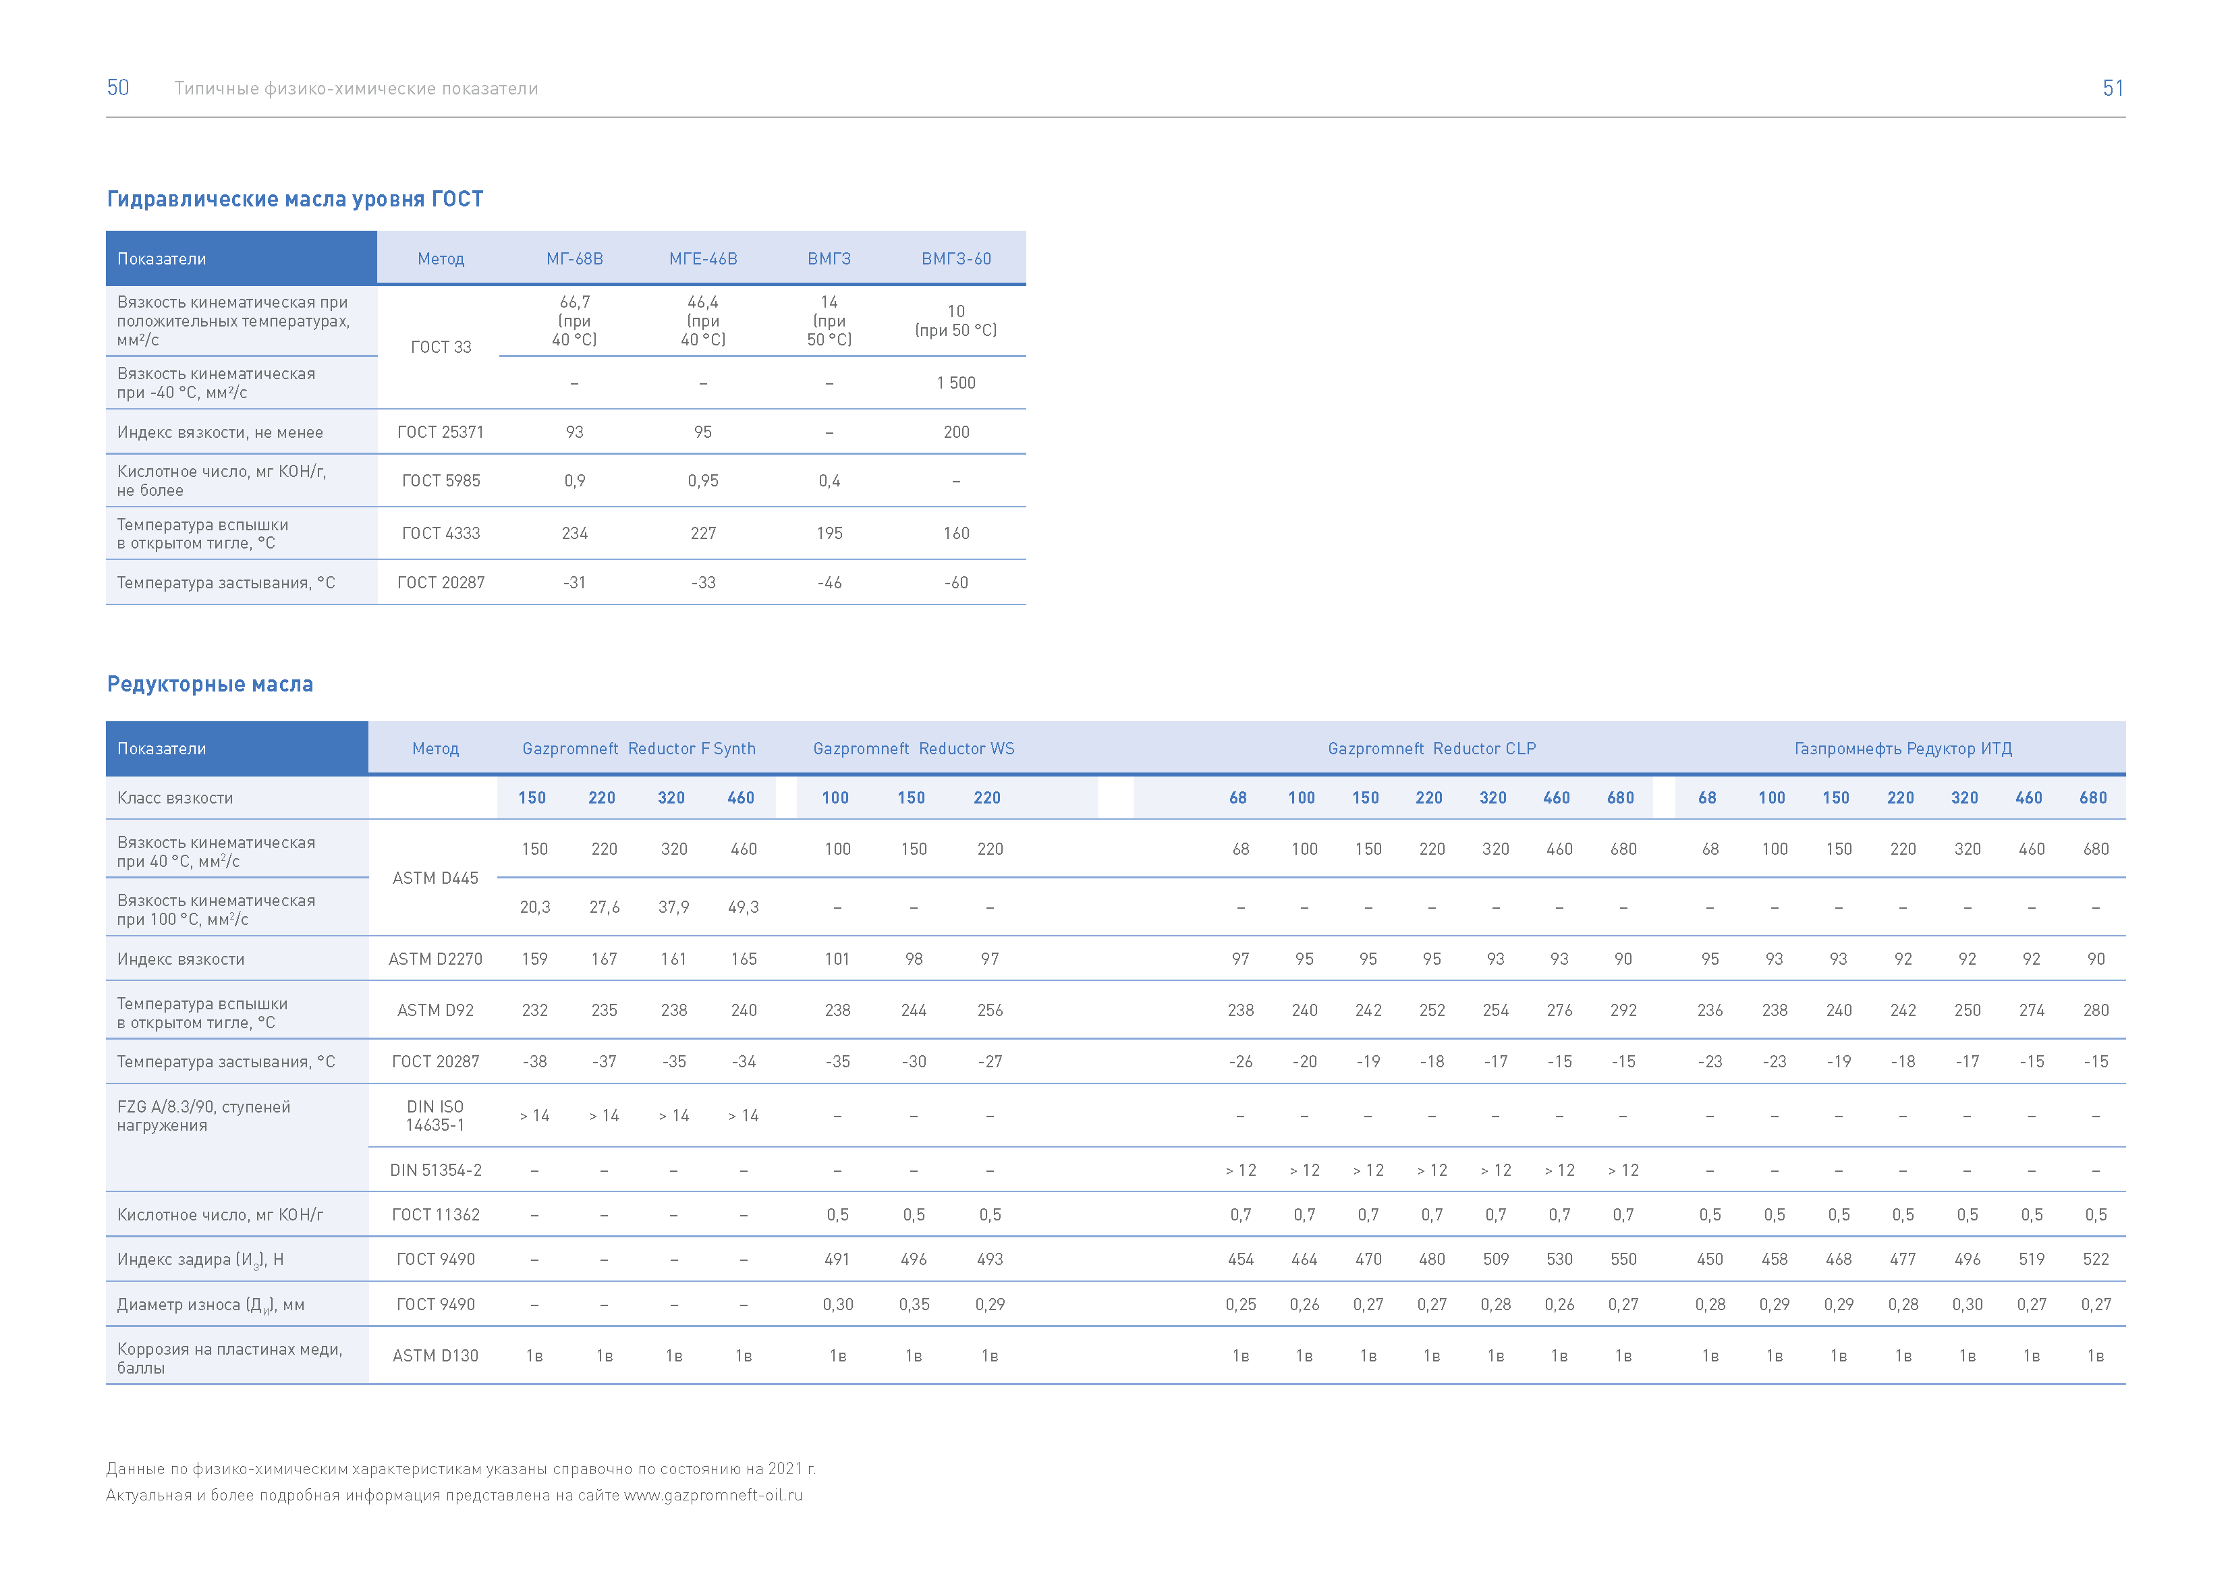Click the "DIN 51354-2" method cell
Image resolution: width=2232 pixels, height=1578 pixels.
click(x=435, y=1171)
